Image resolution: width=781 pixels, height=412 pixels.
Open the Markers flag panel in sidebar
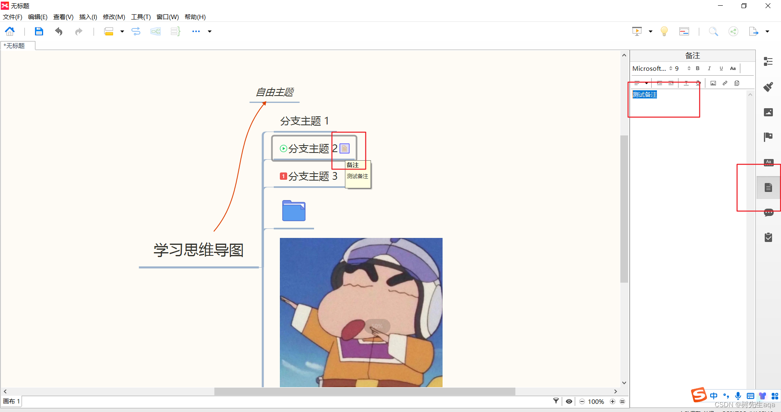[x=768, y=137]
